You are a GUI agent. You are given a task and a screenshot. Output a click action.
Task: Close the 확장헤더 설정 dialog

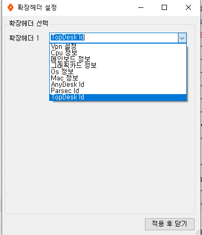pos(188,7)
